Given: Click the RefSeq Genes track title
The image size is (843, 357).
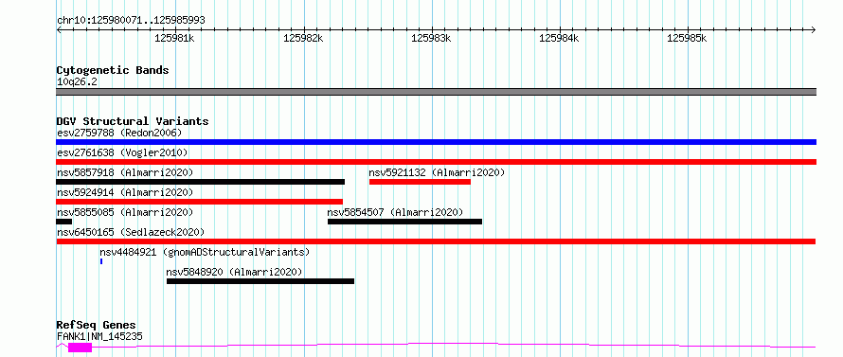Looking at the screenshot, I should 96,326.
